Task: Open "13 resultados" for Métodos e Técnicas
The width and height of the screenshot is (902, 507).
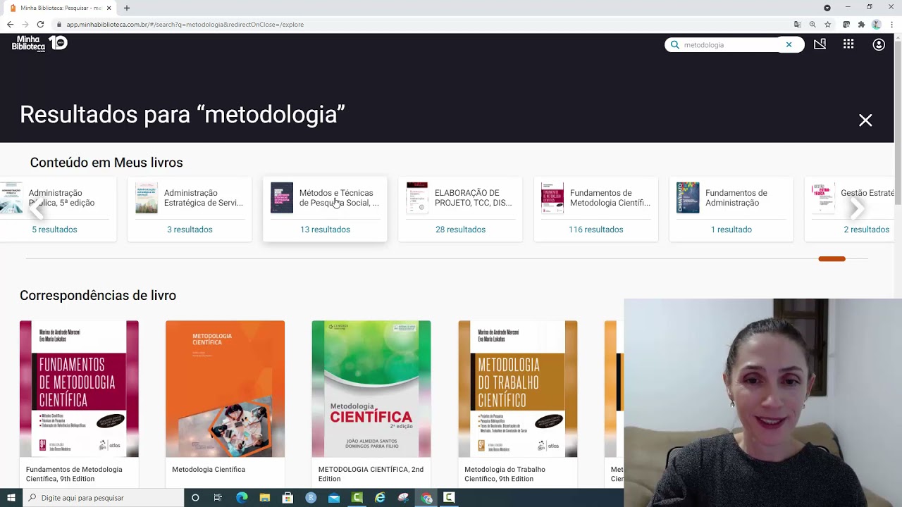Action: [x=325, y=230]
